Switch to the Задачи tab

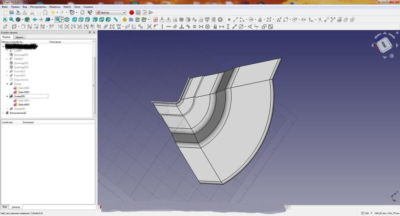pyautogui.click(x=18, y=37)
